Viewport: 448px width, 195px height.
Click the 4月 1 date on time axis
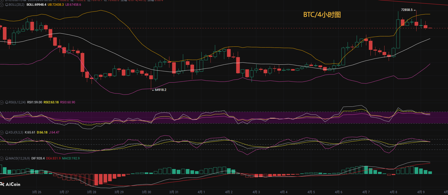tap(201, 192)
